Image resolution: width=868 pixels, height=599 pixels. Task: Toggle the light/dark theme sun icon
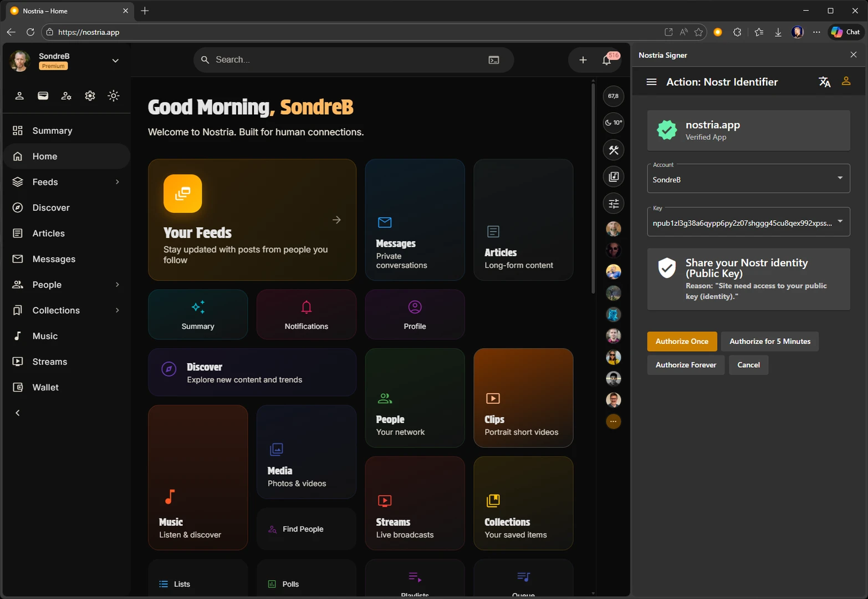pos(114,96)
